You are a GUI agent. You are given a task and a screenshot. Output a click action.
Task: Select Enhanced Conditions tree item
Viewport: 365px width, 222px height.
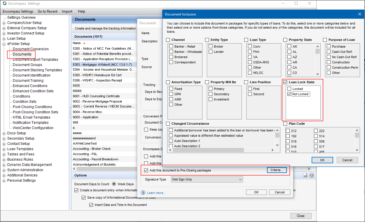tap(30, 86)
